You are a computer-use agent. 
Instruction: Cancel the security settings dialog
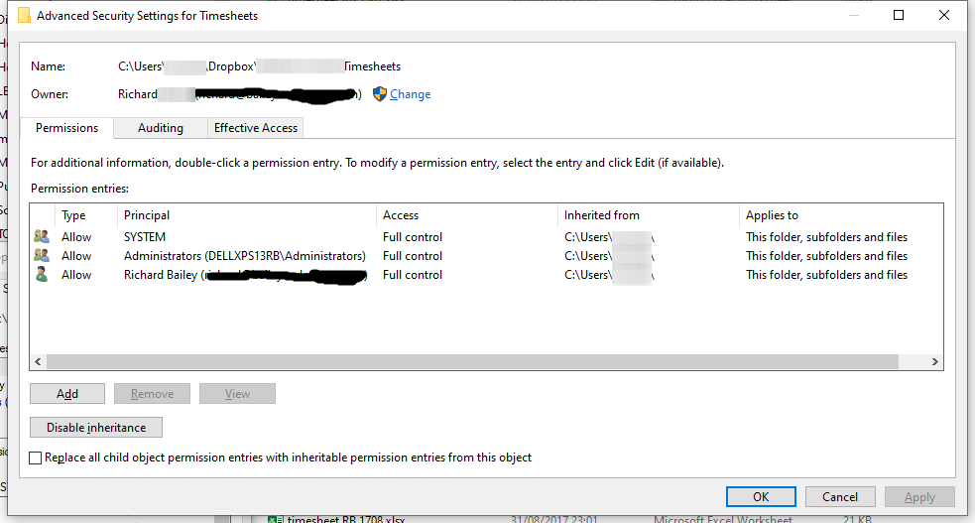pyautogui.click(x=839, y=497)
